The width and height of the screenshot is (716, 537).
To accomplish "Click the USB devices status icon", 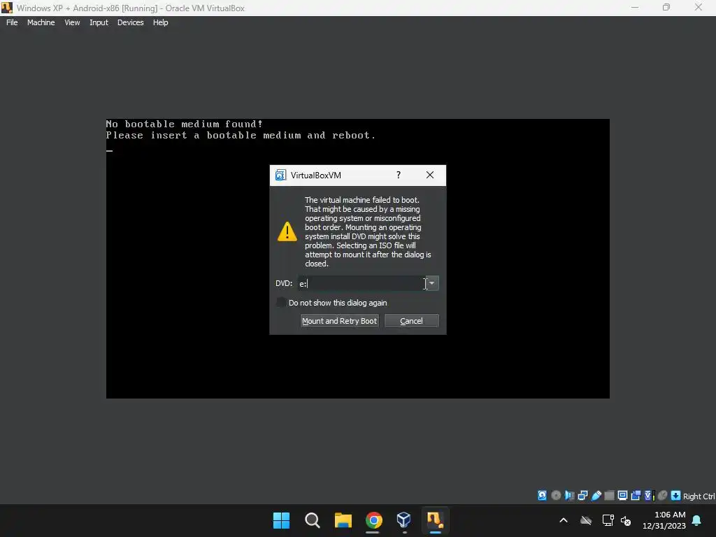I will pyautogui.click(x=596, y=496).
